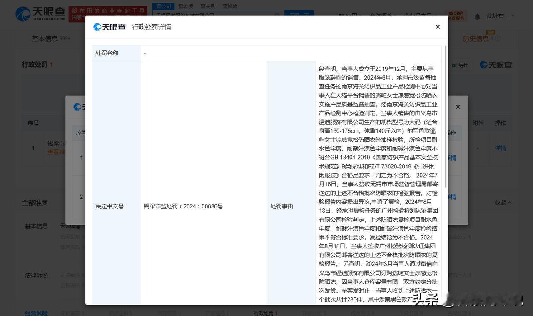533x316 pixels.
Task: Click the 法律诉讼 category label
Action: coord(36,275)
